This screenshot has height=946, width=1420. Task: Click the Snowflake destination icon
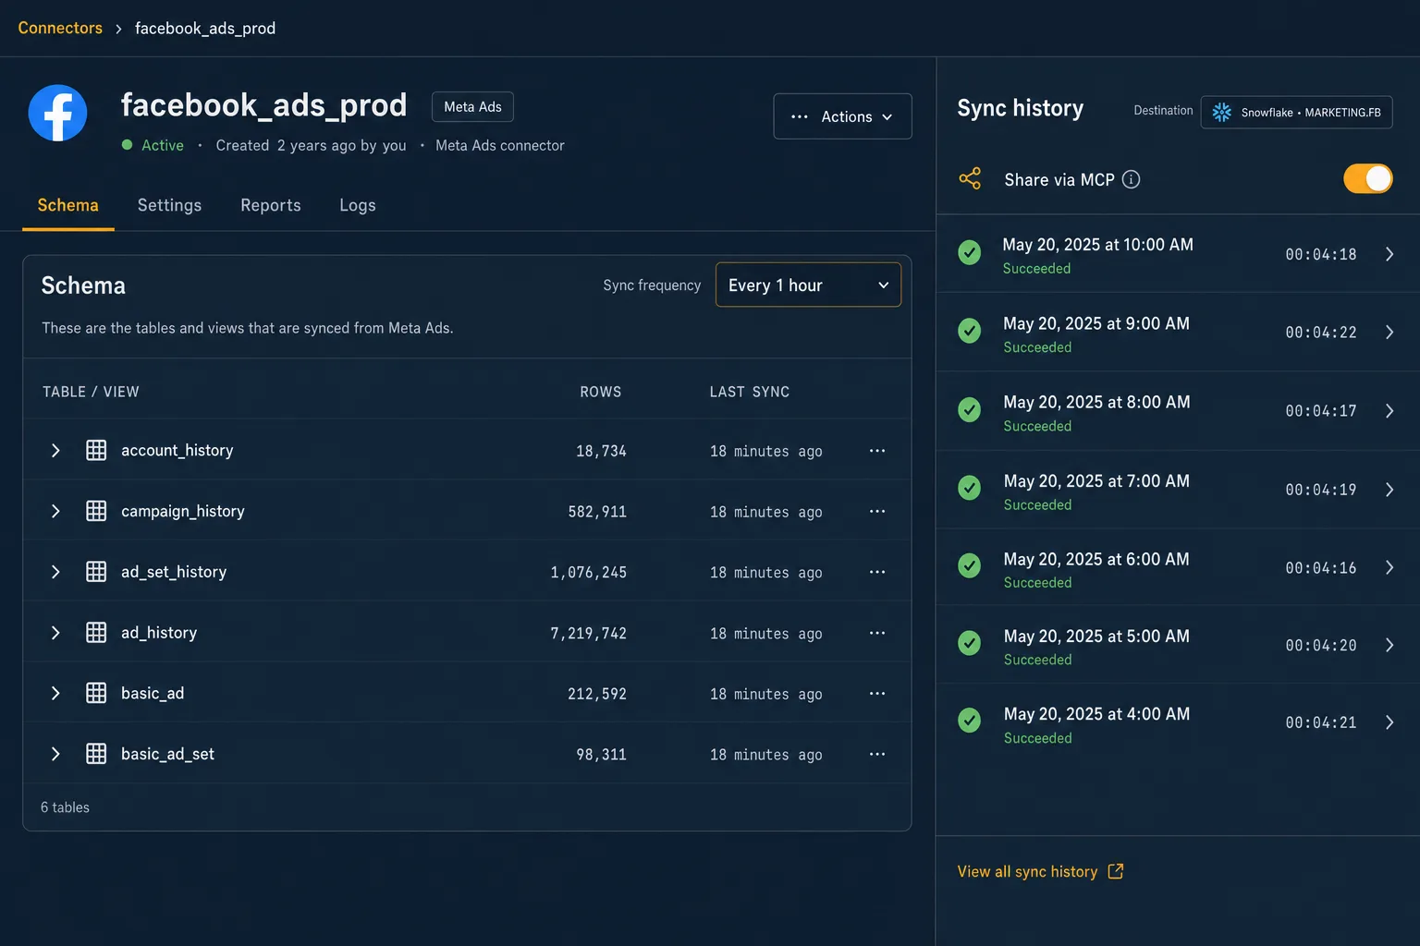tap(1221, 112)
